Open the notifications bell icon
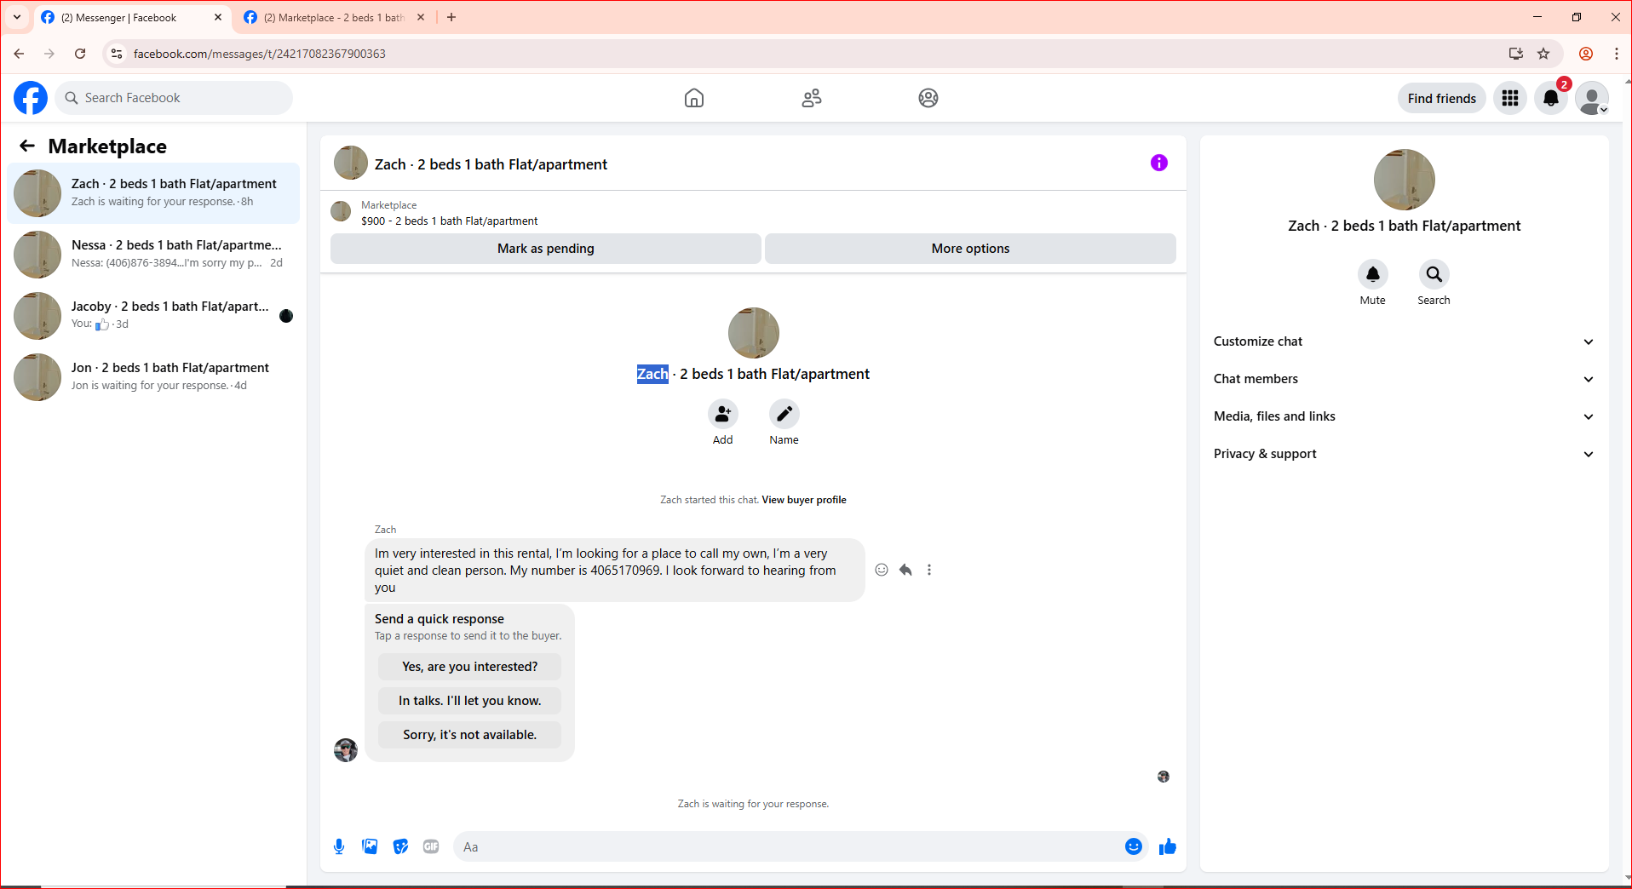The image size is (1632, 889). 1551,98
